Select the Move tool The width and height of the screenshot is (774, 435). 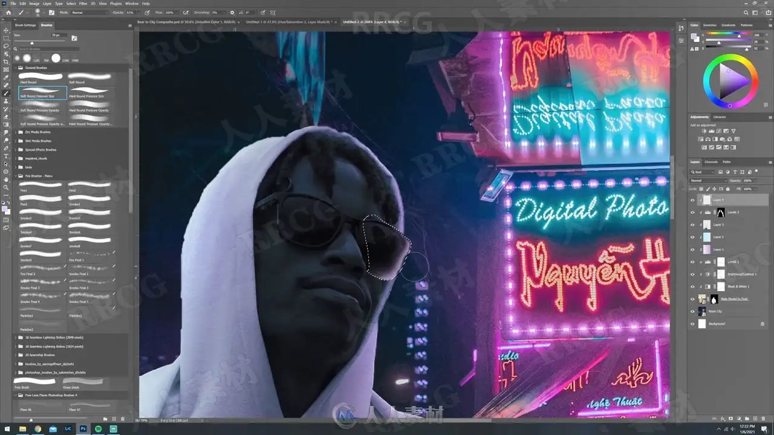coord(6,30)
